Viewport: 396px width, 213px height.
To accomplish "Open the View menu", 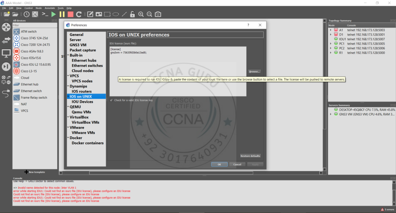I will point(19,8).
